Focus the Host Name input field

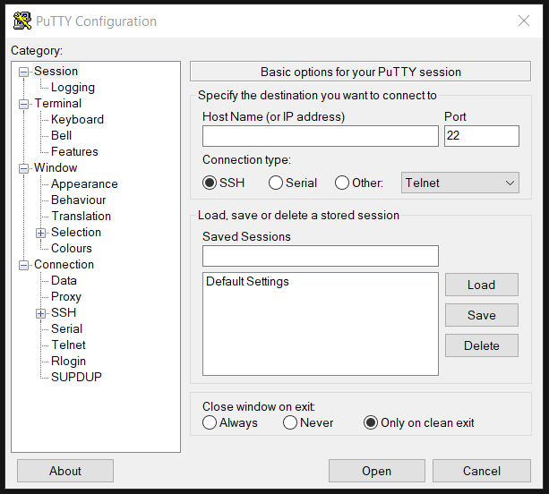[x=321, y=136]
